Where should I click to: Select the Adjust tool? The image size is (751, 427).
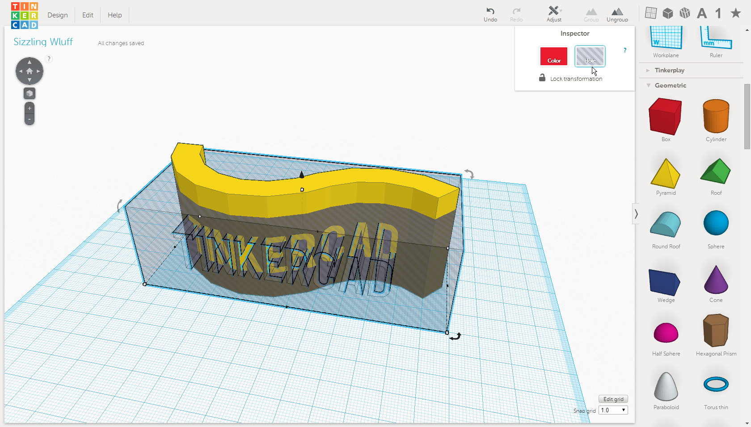click(x=554, y=14)
